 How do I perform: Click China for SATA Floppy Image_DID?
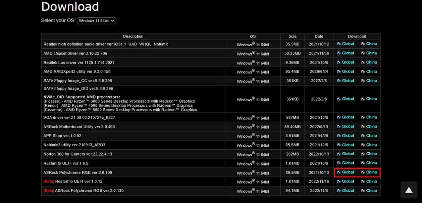pos(369,99)
